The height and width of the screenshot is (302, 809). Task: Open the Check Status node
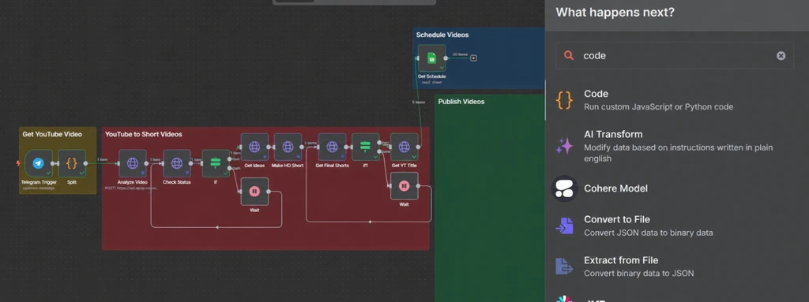(176, 163)
